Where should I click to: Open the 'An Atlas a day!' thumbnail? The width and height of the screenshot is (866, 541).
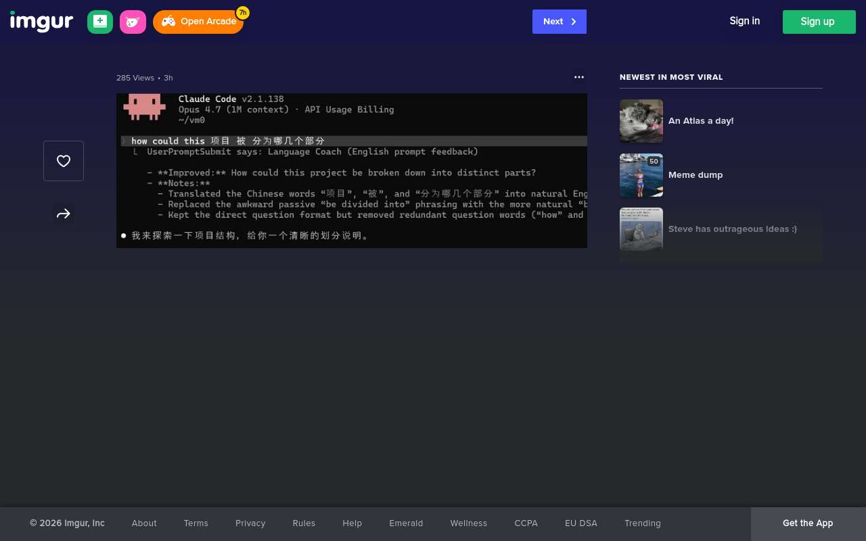(641, 121)
